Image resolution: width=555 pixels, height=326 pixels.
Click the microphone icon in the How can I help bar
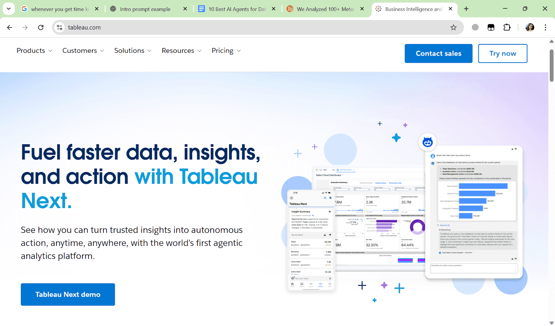coord(330,278)
